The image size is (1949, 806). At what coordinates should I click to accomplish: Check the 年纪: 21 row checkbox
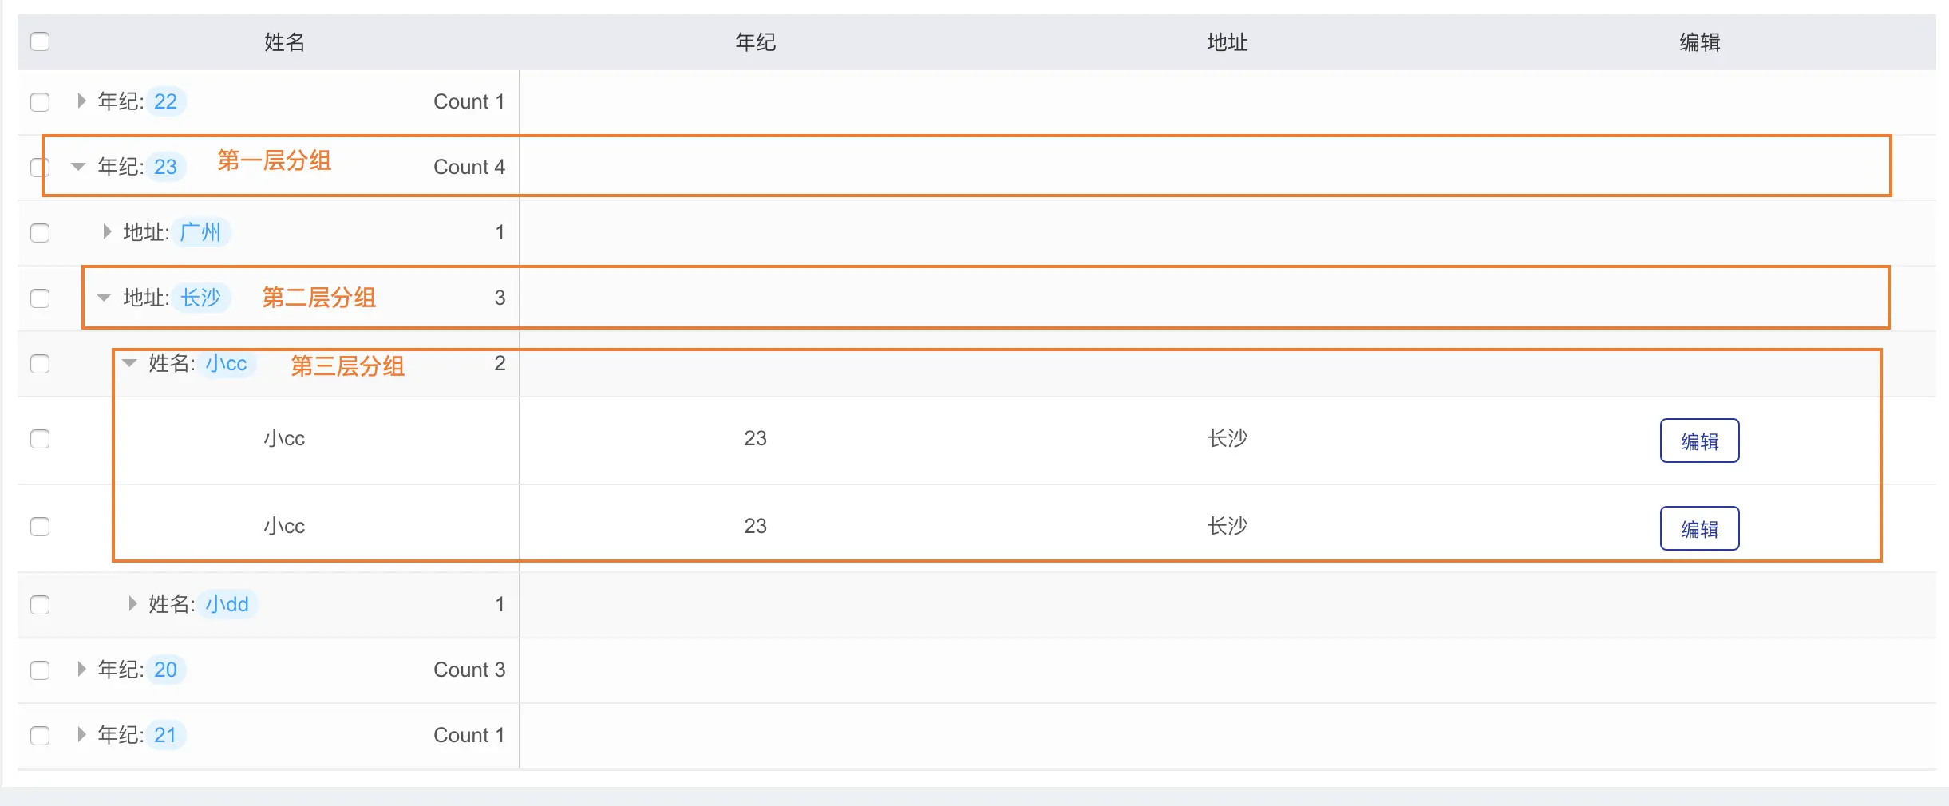[40, 736]
